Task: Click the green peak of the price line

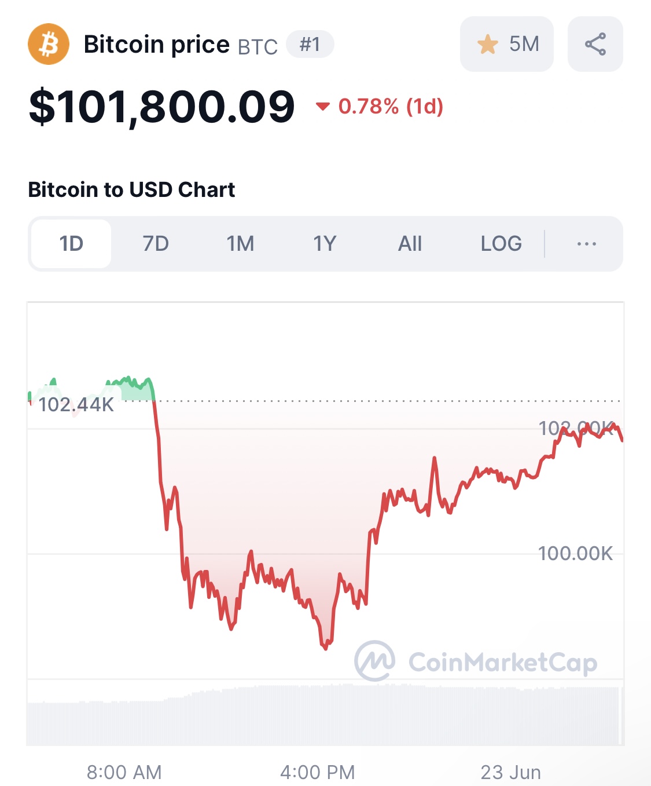Action: (x=130, y=378)
